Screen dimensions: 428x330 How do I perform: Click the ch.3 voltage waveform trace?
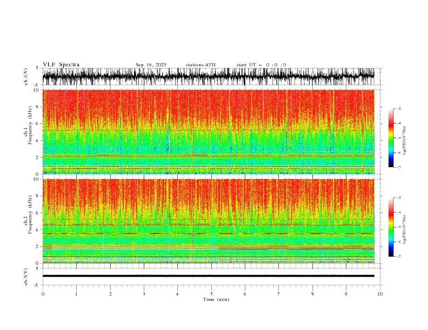point(209,276)
